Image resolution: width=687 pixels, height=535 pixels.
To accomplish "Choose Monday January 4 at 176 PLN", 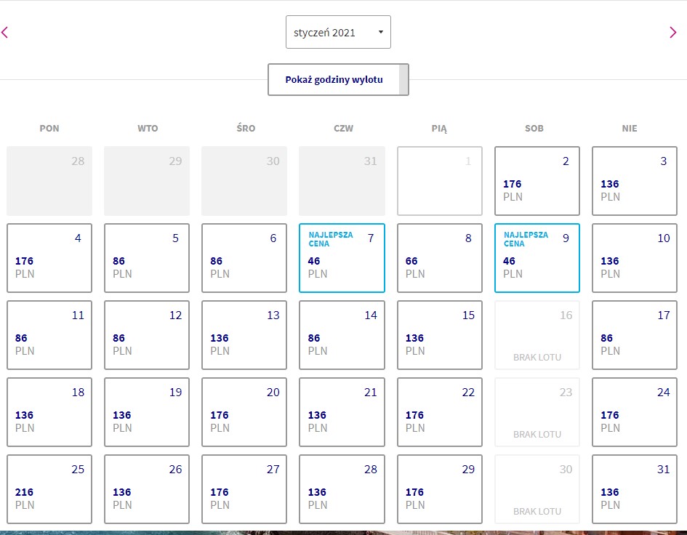I will [49, 258].
